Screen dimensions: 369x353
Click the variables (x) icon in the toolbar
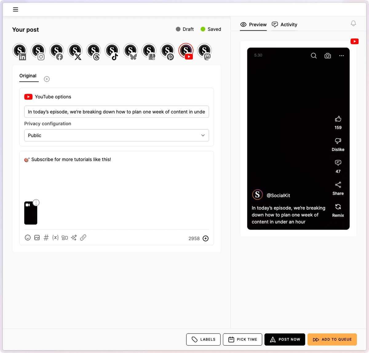(55, 238)
